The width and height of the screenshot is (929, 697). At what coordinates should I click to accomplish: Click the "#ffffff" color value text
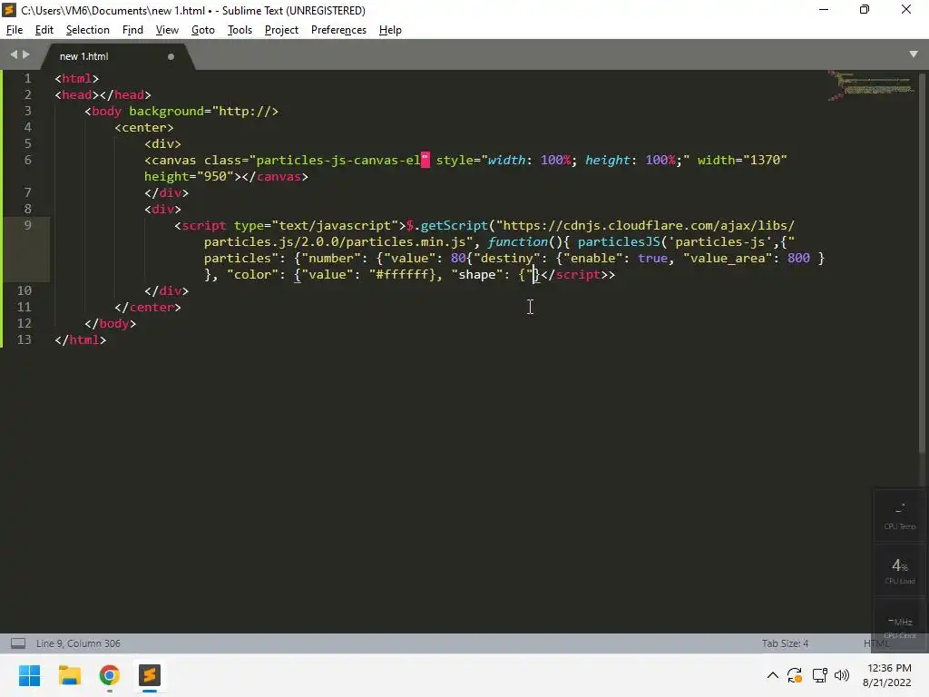[402, 274]
